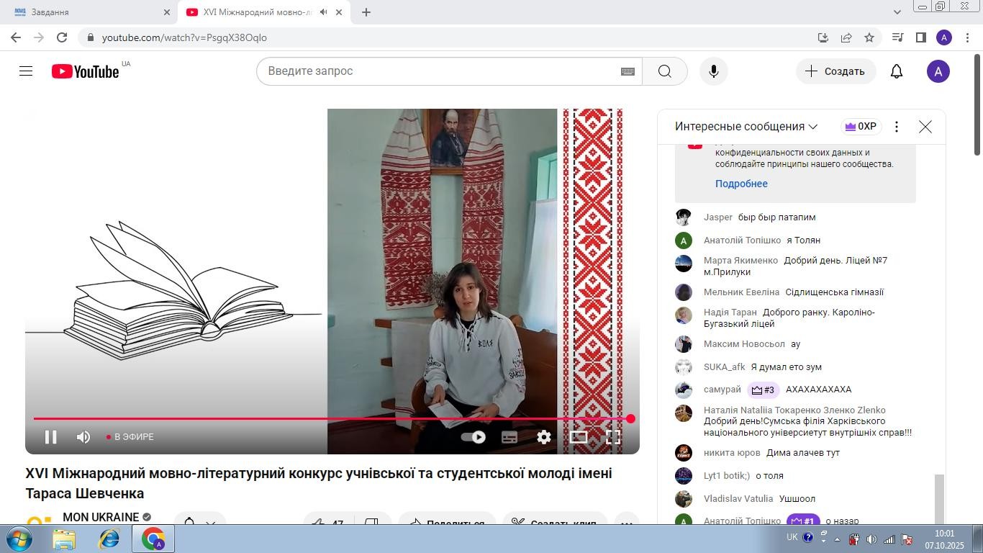Switch to theater mode view
The height and width of the screenshot is (553, 983).
tap(579, 437)
